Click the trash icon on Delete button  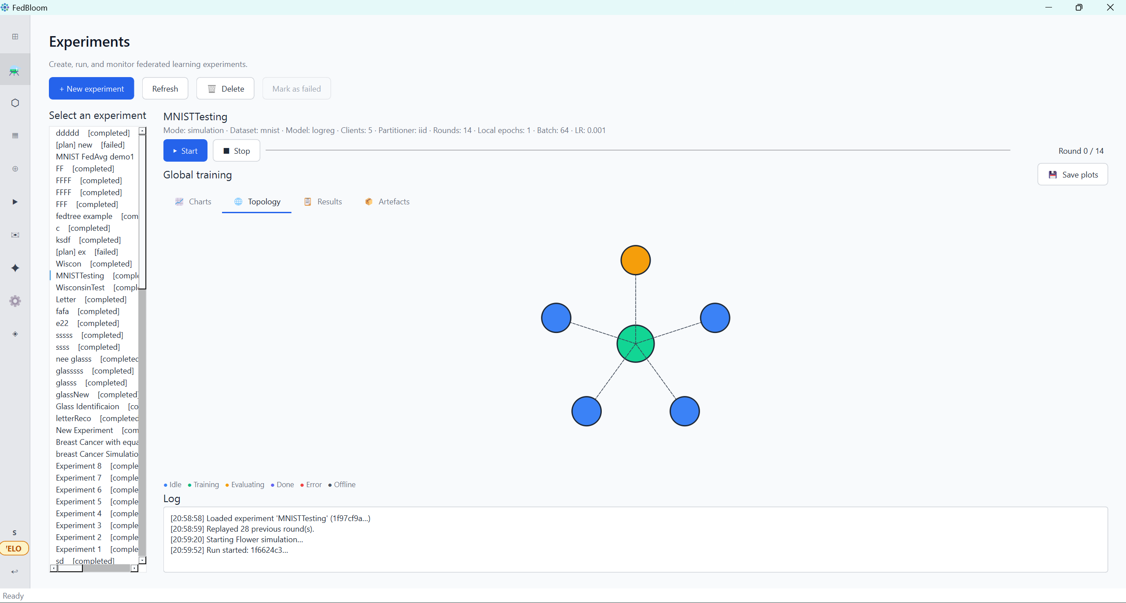click(x=211, y=89)
